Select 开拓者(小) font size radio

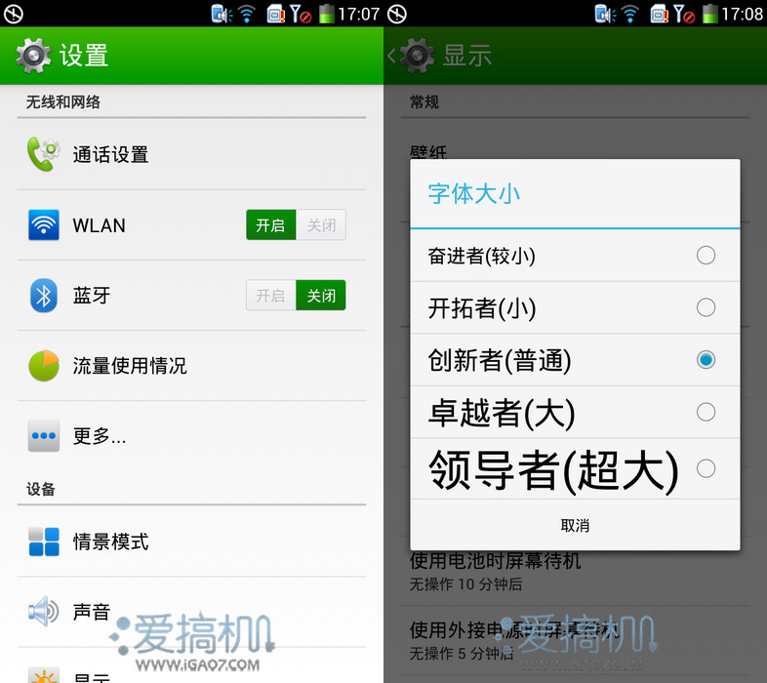(x=706, y=307)
